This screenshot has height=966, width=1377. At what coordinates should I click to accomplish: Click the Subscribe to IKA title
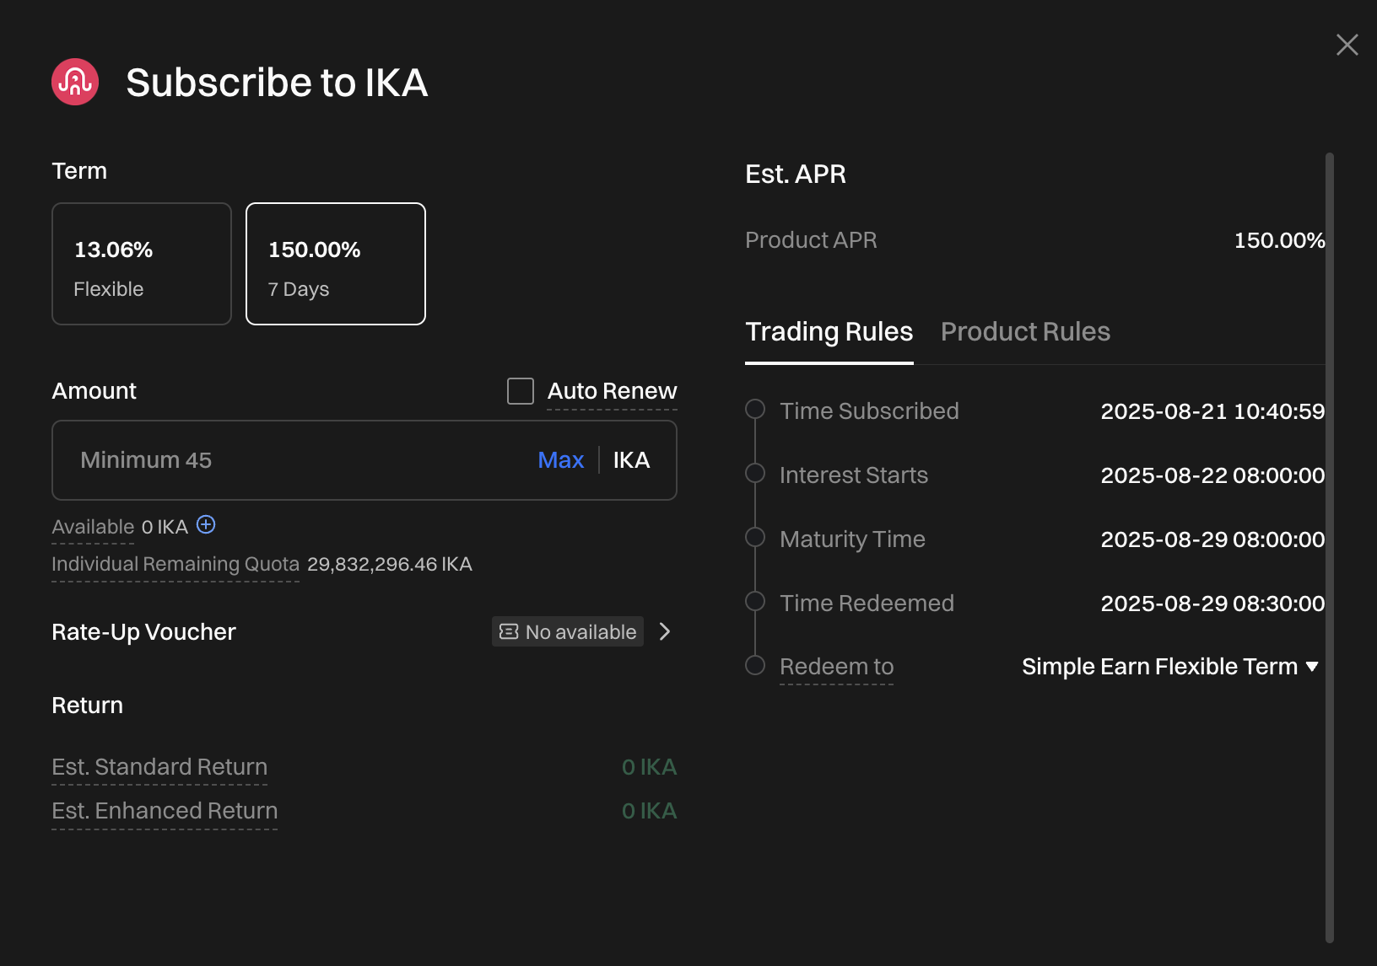pos(277,83)
